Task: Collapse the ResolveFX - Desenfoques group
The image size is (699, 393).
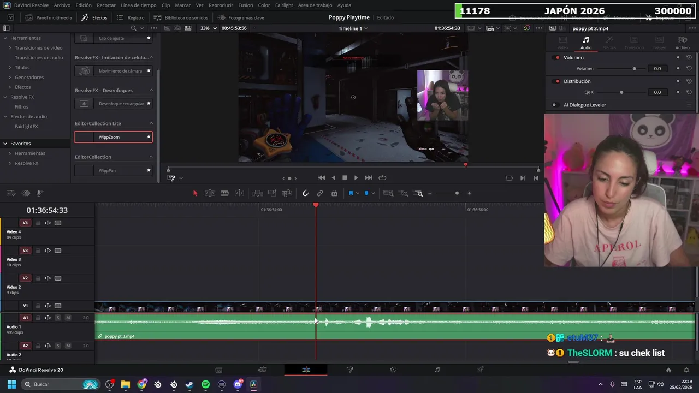Action: click(x=151, y=90)
